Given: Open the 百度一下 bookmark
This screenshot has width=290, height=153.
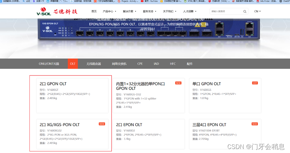Looking at the screenshot, I should (38, 1).
